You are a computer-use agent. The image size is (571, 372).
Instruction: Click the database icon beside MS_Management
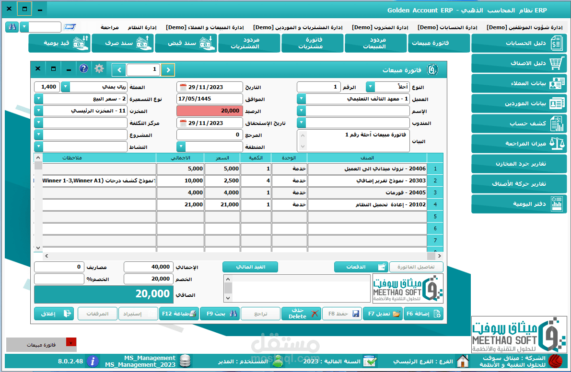(186, 361)
